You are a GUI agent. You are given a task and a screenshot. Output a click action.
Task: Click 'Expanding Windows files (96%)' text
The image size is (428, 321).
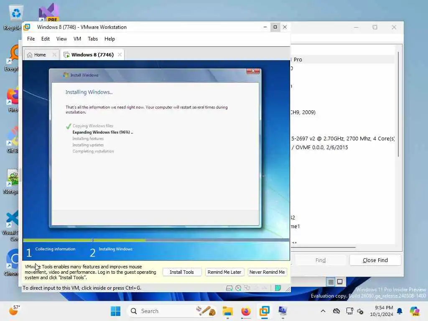click(103, 132)
